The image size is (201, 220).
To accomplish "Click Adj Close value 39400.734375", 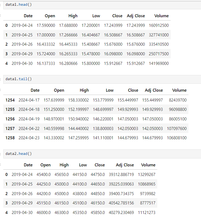I will [x=121, y=194].
